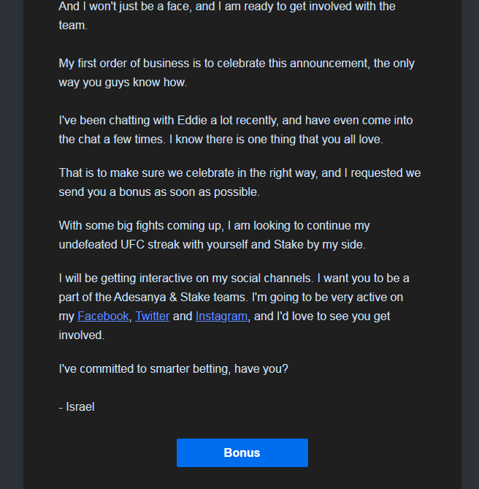This screenshot has width=479, height=489.
Task: Click 'way you guys know how.' line
Action: click(x=123, y=83)
